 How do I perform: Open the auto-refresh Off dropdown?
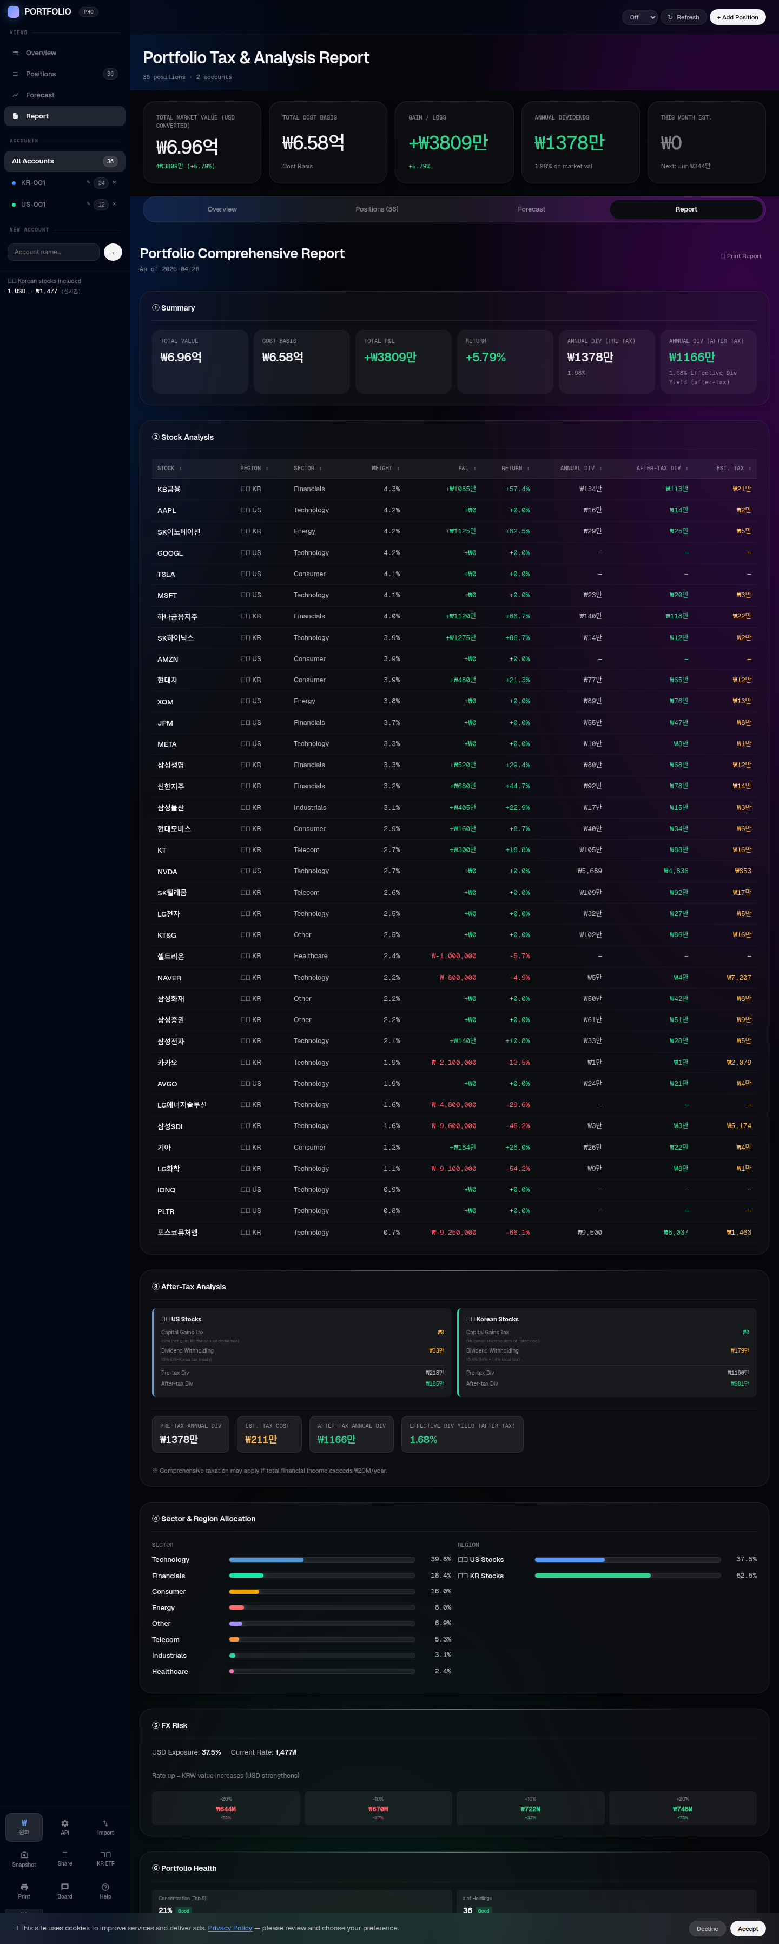(639, 17)
